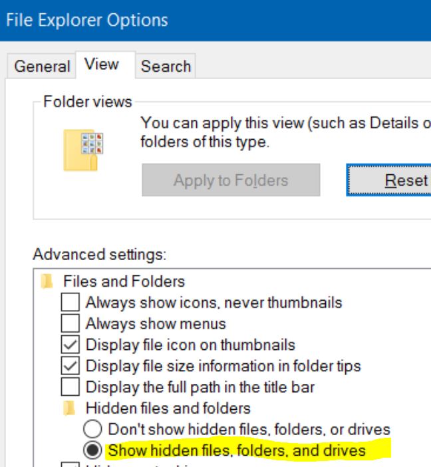Select Don't show hidden files radio button

(x=92, y=429)
